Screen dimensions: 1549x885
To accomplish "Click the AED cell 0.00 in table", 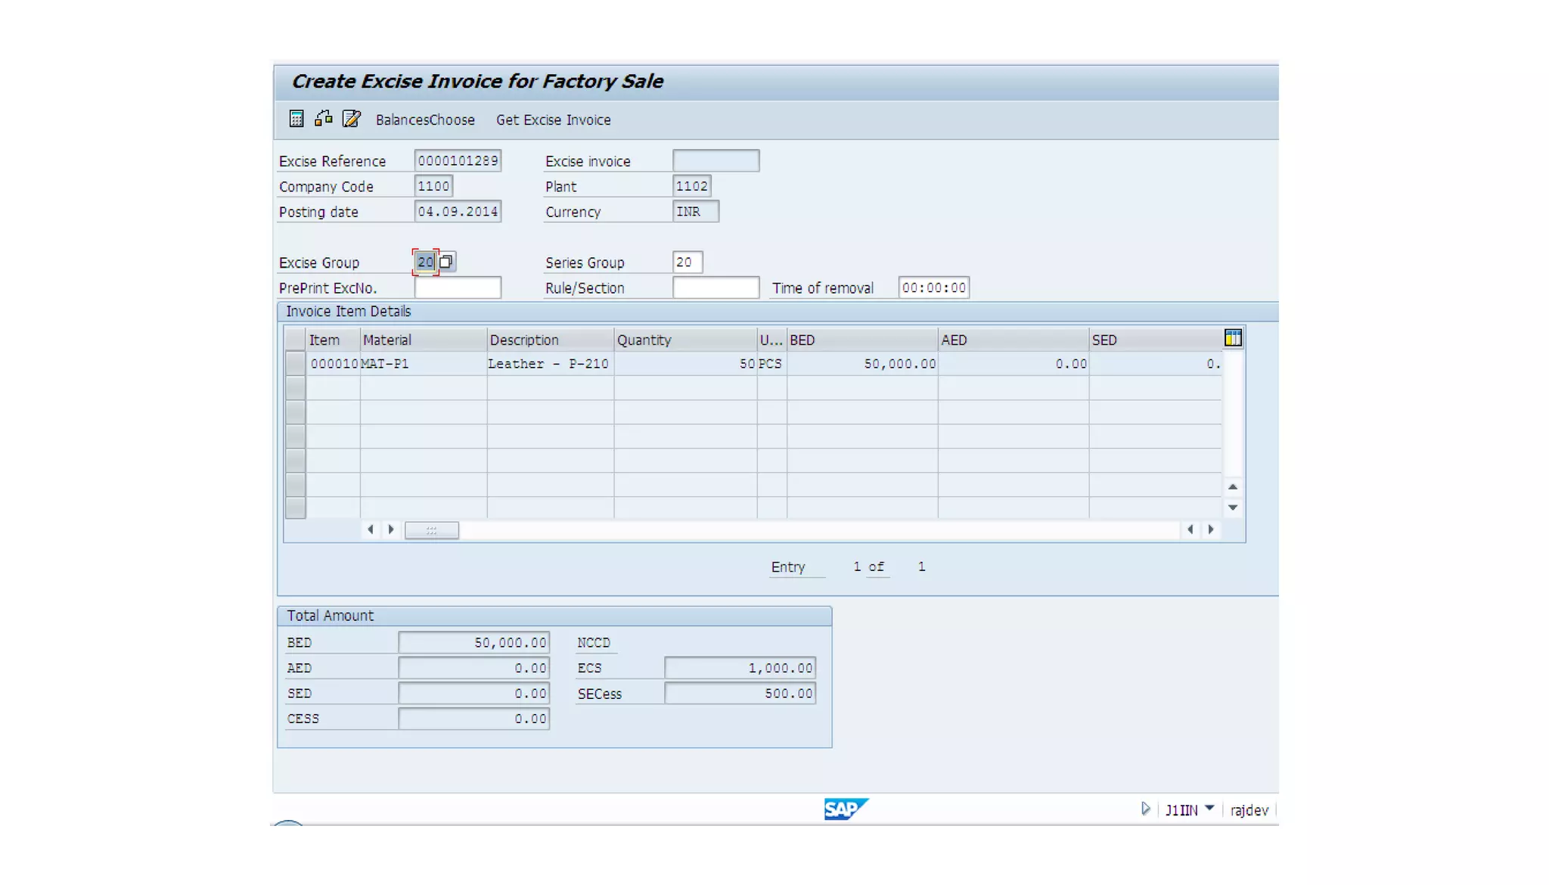I will [x=1014, y=364].
